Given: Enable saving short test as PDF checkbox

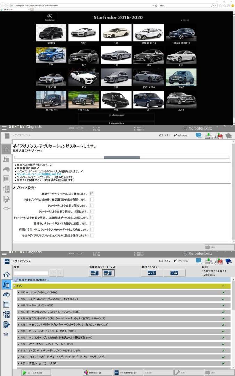Looking at the screenshot, I should point(92,229).
